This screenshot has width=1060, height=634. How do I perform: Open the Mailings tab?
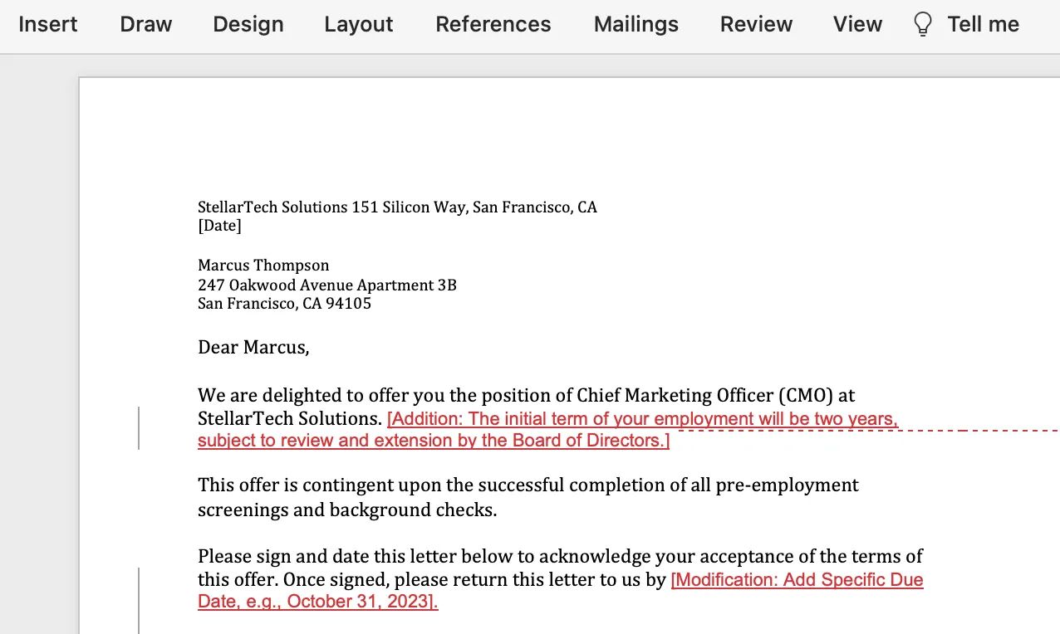[636, 24]
